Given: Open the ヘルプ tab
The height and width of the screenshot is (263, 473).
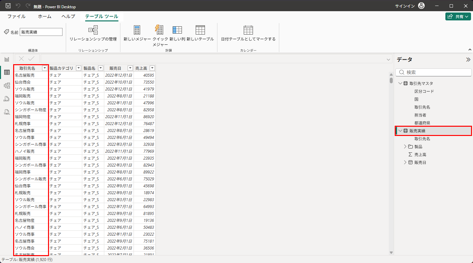Looking at the screenshot, I should [68, 16].
